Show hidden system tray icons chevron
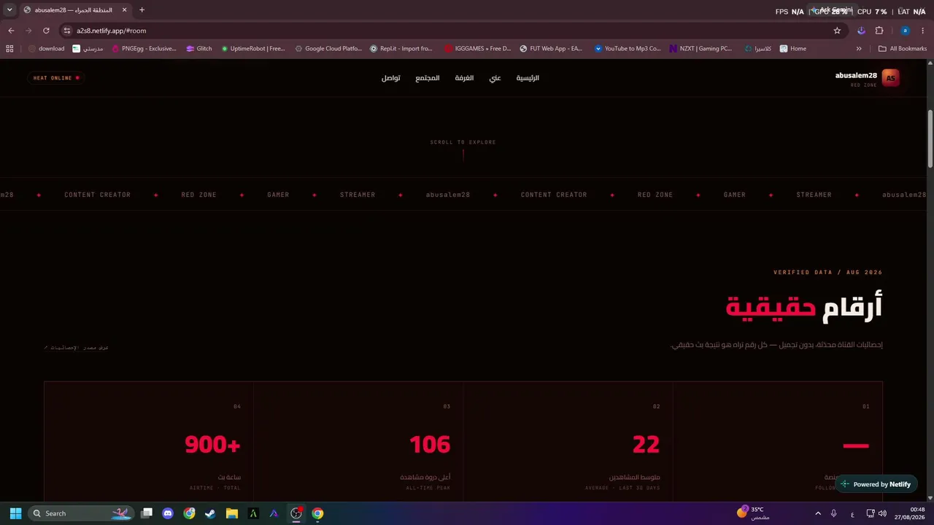The height and width of the screenshot is (525, 934). [817, 513]
